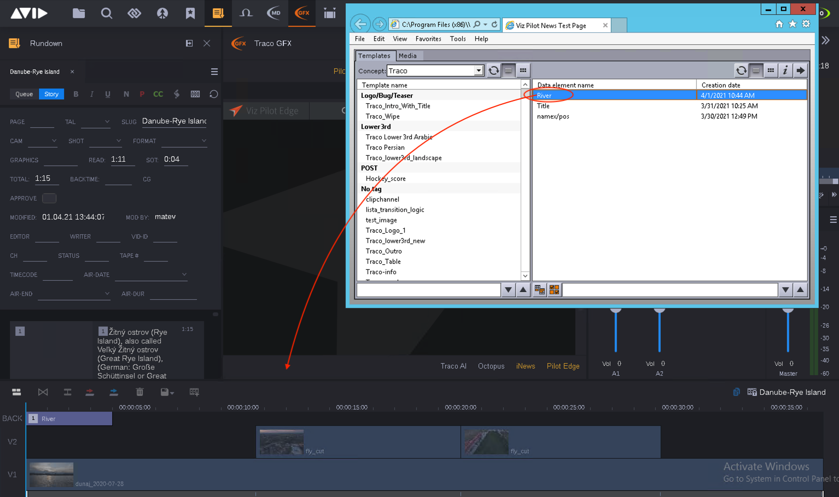The height and width of the screenshot is (497, 839).
Task: Toggle the red P presenter text button
Action: (142, 94)
